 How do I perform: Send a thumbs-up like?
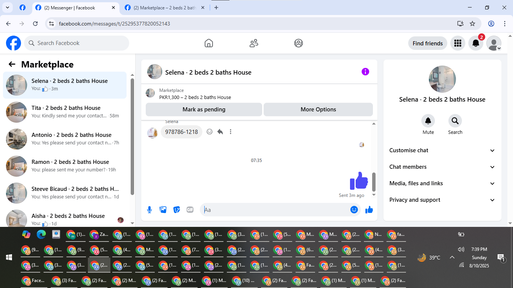(369, 210)
